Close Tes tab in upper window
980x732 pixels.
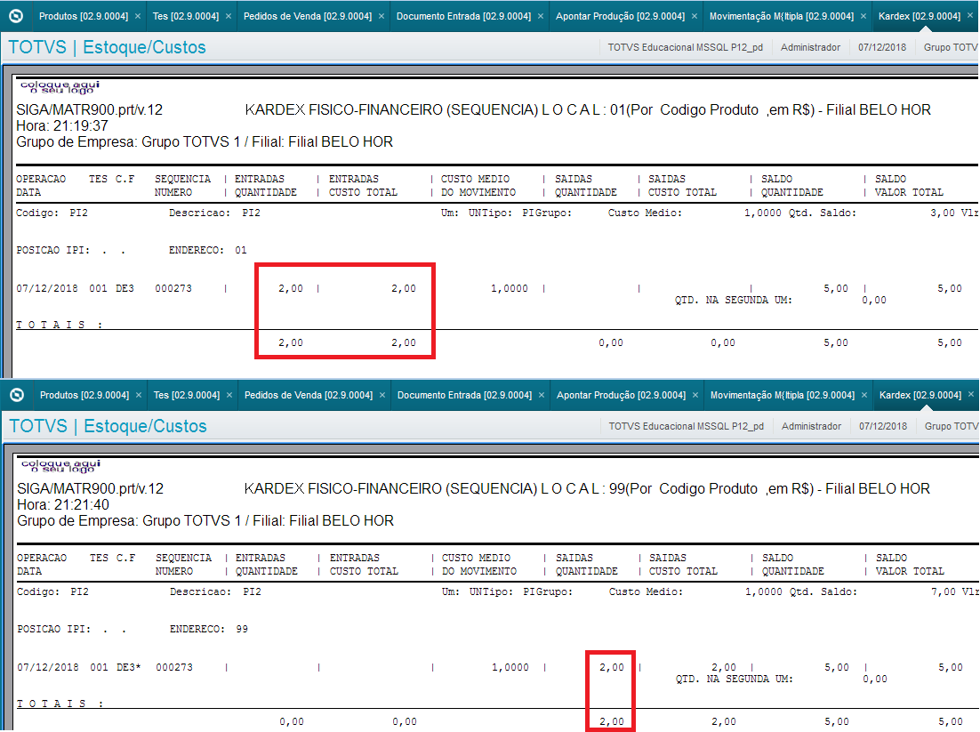[229, 16]
